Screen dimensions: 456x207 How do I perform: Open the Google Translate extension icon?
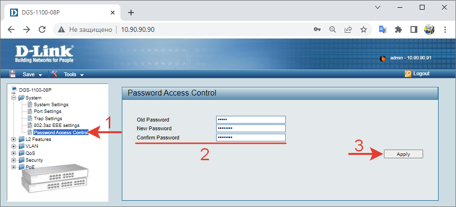click(x=382, y=29)
